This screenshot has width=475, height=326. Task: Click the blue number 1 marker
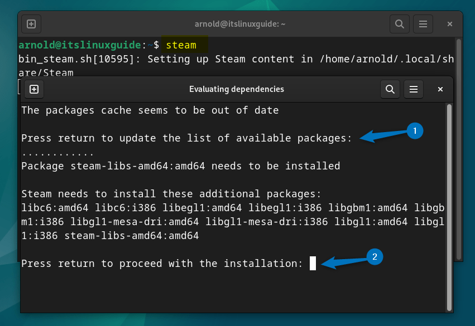[x=413, y=131]
